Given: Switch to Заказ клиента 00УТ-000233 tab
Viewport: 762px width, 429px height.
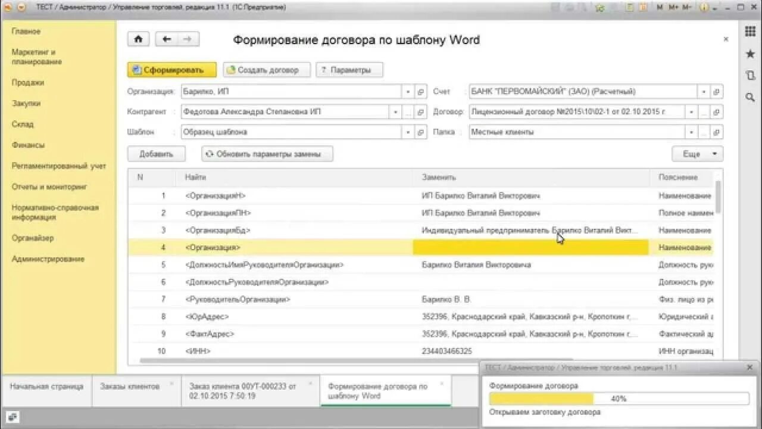Looking at the screenshot, I should [251, 391].
